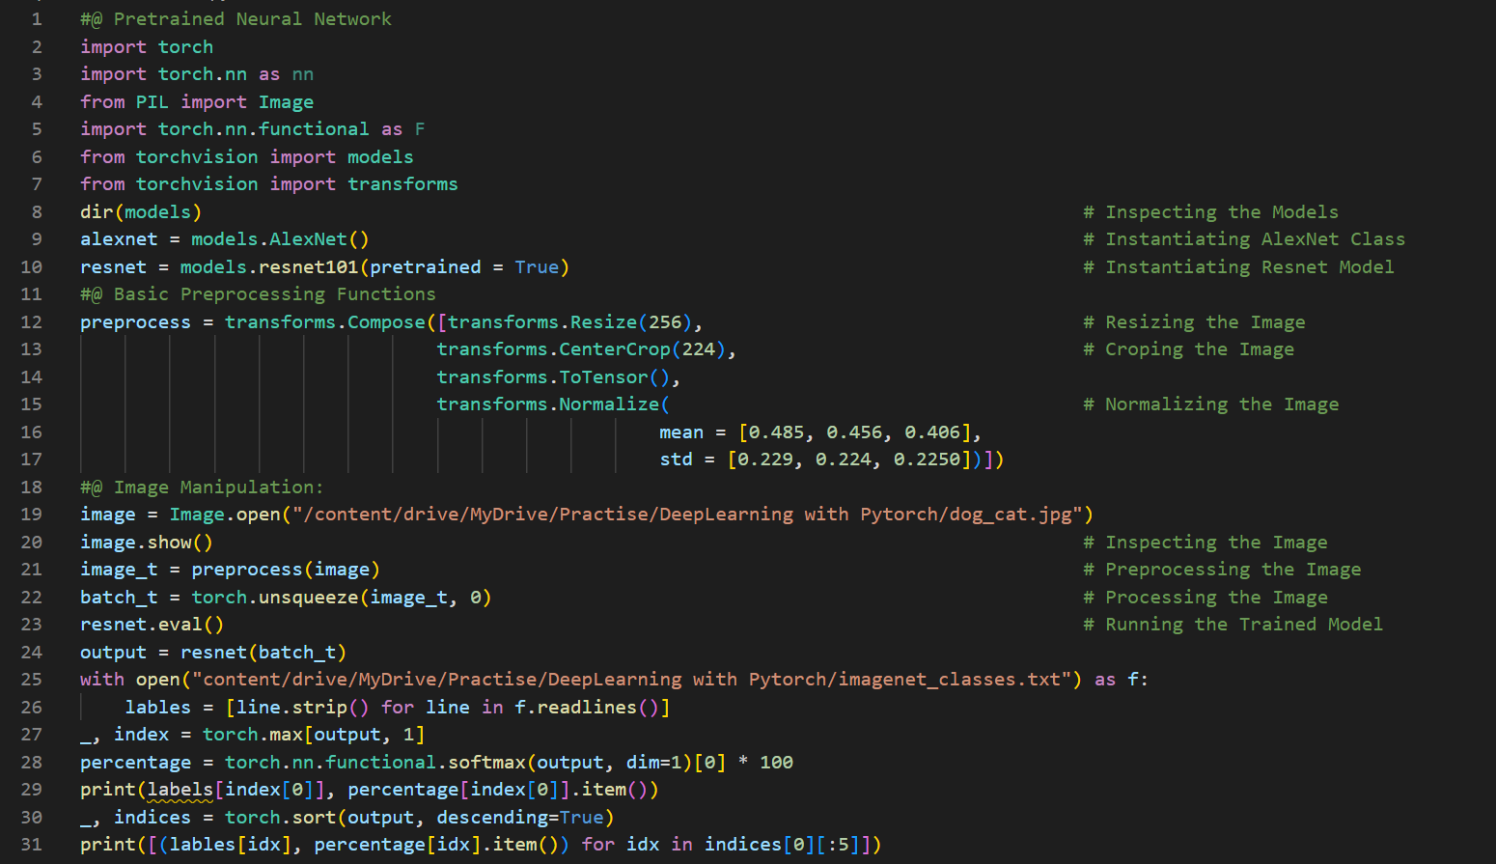Click 'preprocess' variable on line 12
The width and height of the screenshot is (1496, 864).
135,322
